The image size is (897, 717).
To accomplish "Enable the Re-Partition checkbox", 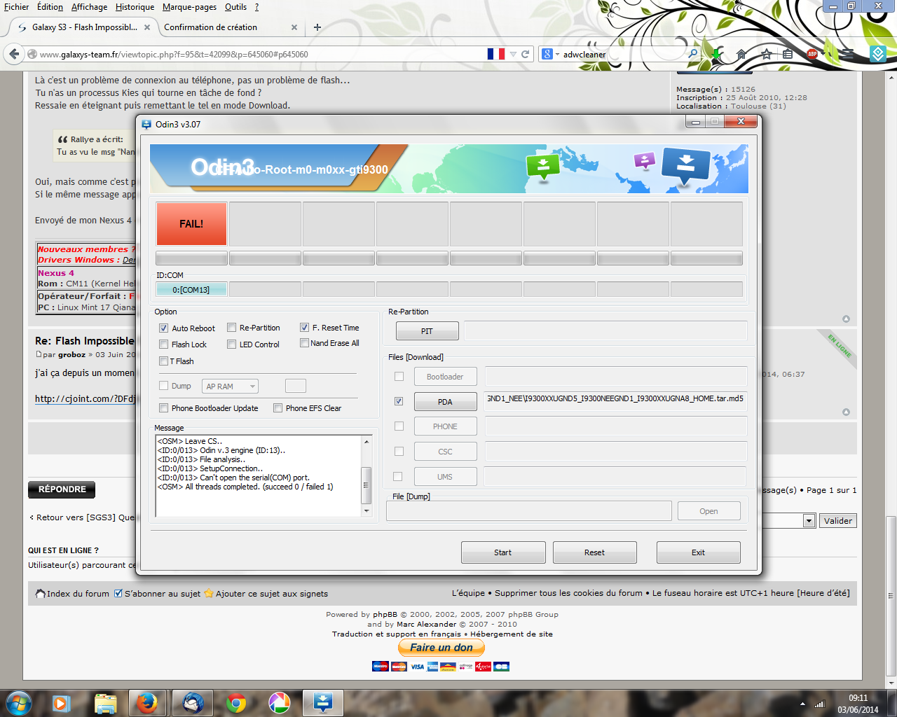I will pos(231,328).
